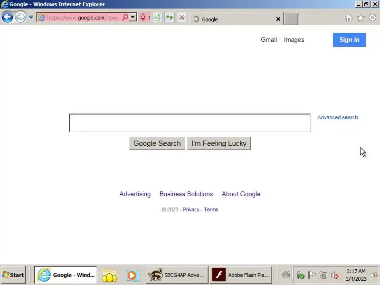This screenshot has height=285, width=380.
Task: Focus the Google search text box
Action: click(x=190, y=123)
